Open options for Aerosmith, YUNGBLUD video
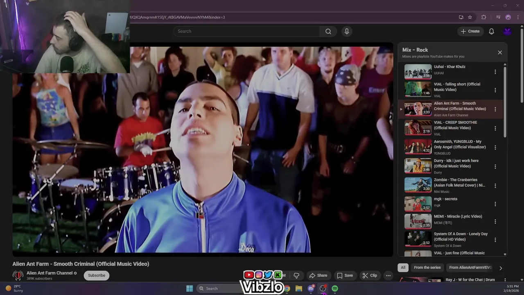Viewport: 524px width, 295px height. coord(495,147)
